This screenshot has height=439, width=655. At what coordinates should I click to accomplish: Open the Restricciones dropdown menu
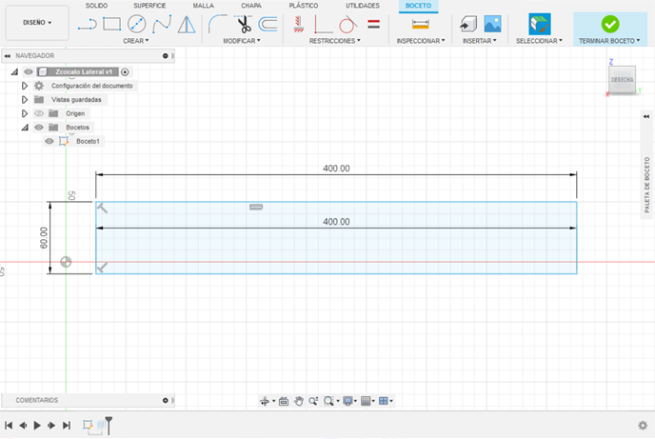pyautogui.click(x=334, y=41)
